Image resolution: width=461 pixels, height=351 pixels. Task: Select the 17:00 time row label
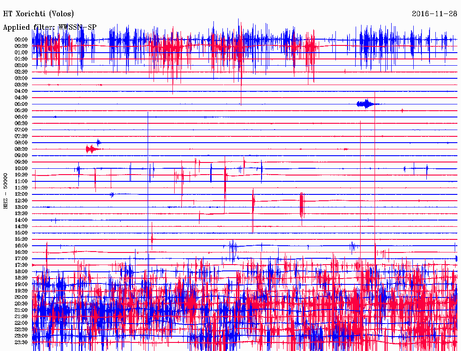tap(21, 258)
